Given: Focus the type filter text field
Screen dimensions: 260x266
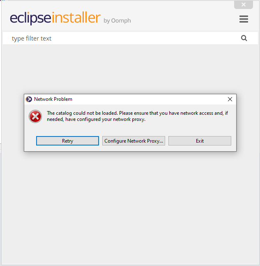Looking at the screenshot, I should (124, 38).
